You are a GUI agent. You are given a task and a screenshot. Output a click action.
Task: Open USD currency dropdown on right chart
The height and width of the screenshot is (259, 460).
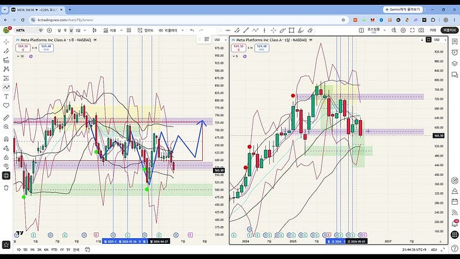click(440, 40)
